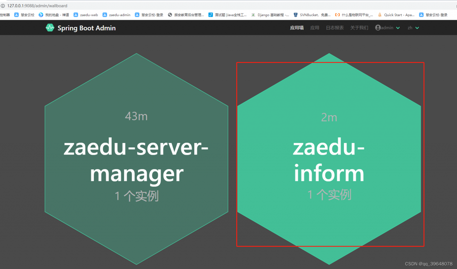457x269 pixels.
Task: Click the 43m uptime text
Action: point(136,116)
